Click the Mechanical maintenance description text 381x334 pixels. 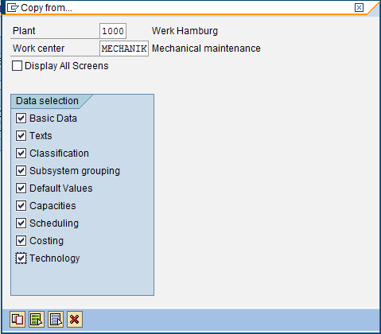206,49
